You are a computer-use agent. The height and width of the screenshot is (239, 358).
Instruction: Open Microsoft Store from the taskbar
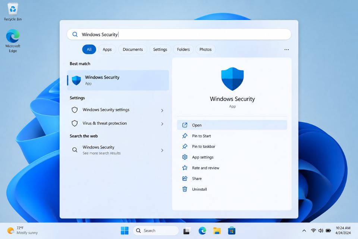(x=232, y=230)
